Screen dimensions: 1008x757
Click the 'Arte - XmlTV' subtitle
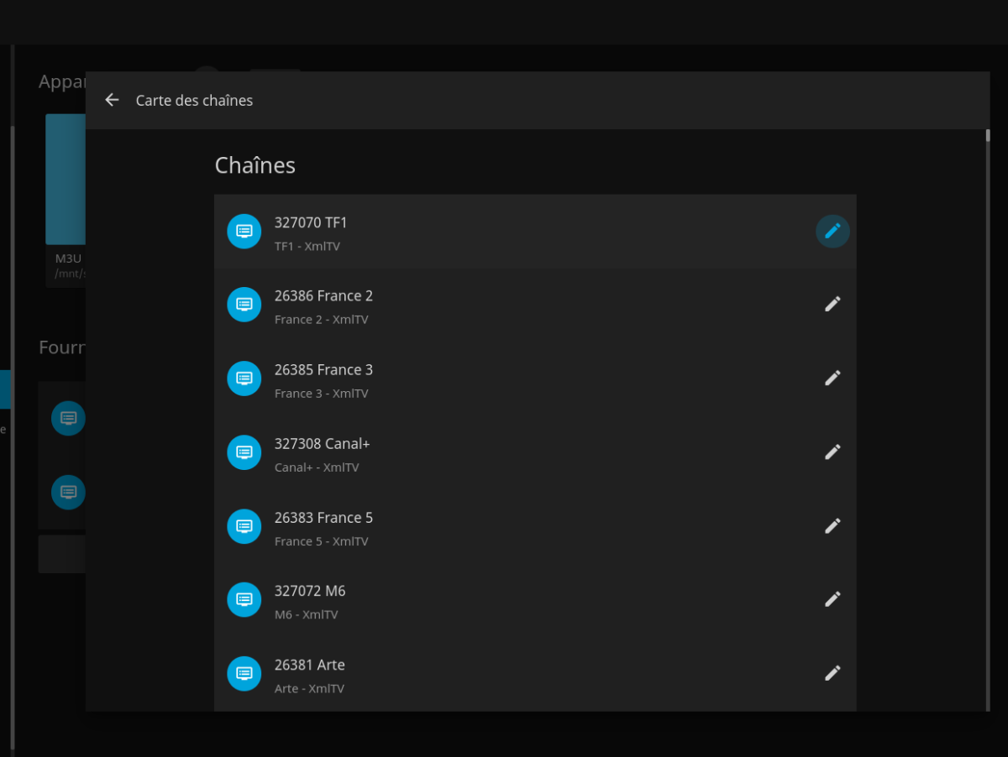(309, 689)
